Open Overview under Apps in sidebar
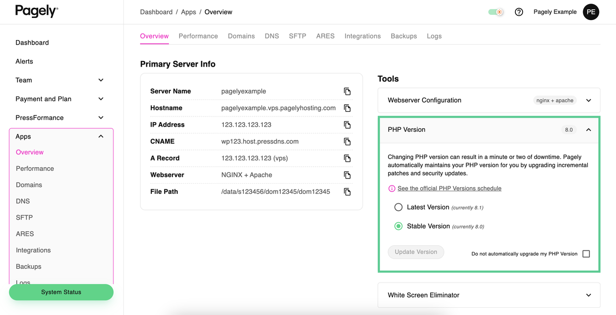Viewport: 616px width, 315px height. tap(30, 152)
